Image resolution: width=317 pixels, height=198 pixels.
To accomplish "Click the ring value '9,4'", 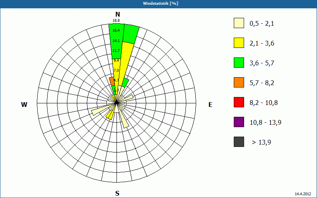I will pos(116,61).
